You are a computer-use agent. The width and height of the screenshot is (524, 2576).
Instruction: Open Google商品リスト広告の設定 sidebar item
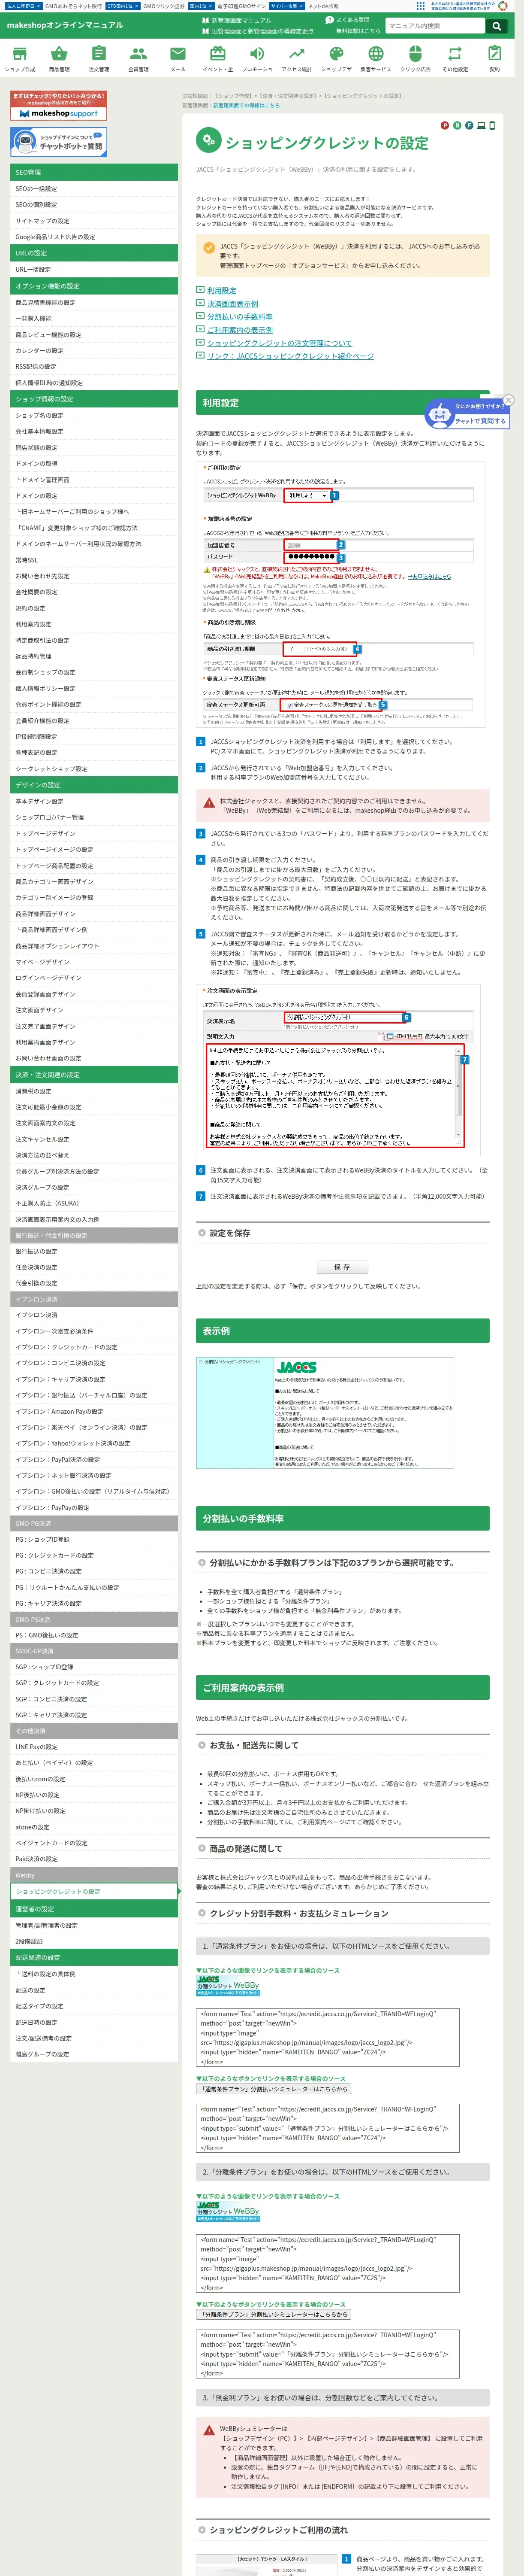pos(94,237)
